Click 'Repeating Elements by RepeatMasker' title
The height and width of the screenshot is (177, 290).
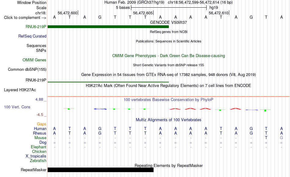point(169,165)
